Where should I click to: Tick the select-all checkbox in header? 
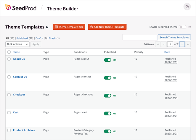click(x=9, y=52)
